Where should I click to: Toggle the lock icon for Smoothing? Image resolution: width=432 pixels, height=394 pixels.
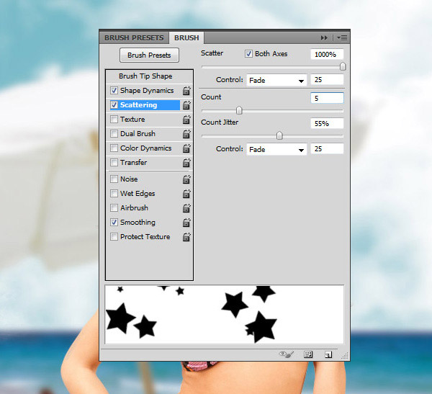(186, 223)
